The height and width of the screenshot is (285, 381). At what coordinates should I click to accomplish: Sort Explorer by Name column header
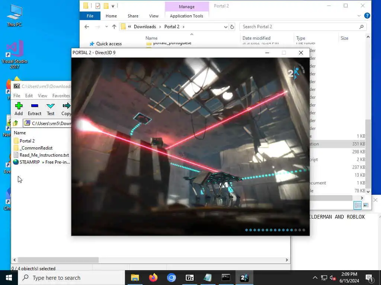coord(151,38)
